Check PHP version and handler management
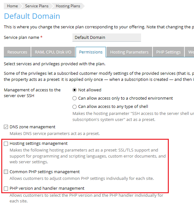Screen dimensions: 194x205 (6, 188)
